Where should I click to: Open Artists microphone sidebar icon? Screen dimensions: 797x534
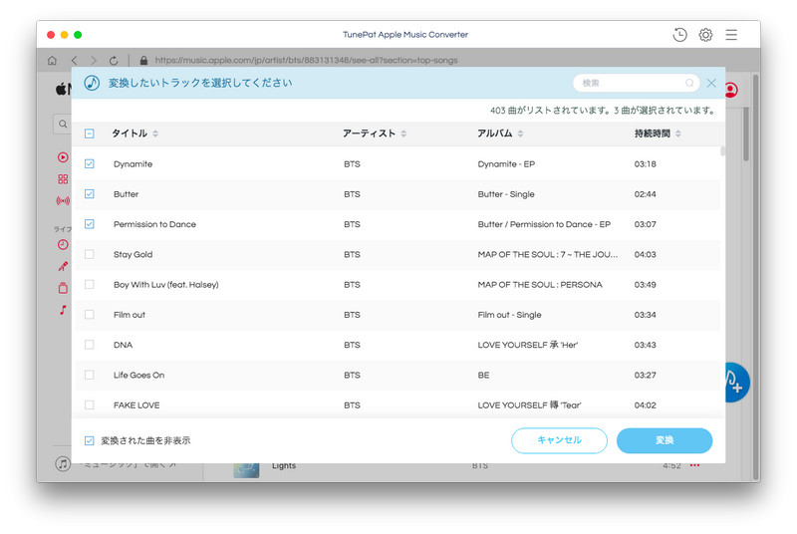pos(63,266)
